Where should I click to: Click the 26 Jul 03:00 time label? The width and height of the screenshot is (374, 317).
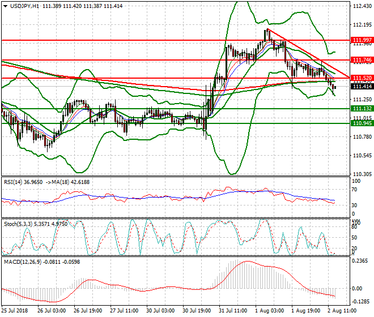click(x=52, y=311)
